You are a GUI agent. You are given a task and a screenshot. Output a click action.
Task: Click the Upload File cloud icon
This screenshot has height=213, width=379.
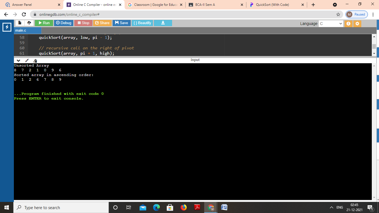(29, 23)
